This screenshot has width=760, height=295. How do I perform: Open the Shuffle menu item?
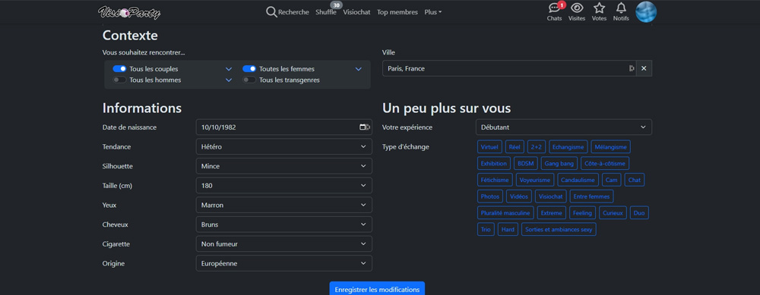click(x=326, y=13)
